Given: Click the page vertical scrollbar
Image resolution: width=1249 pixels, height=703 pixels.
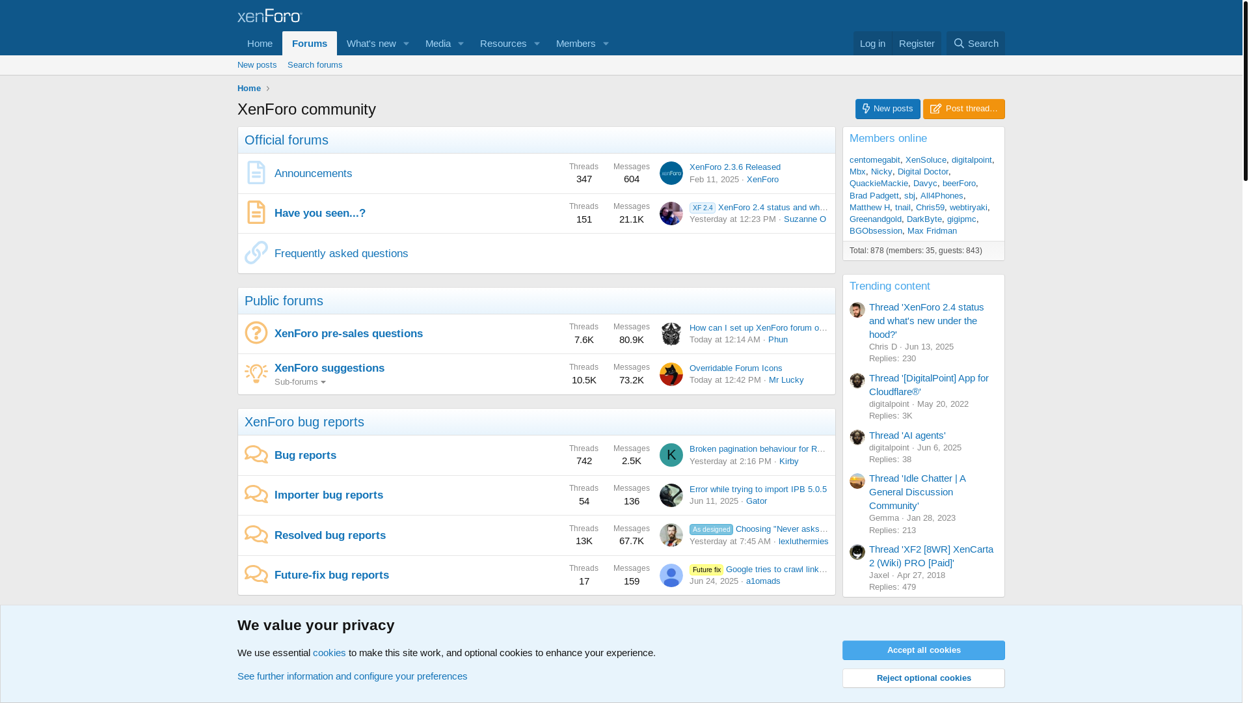Looking at the screenshot, I should pyautogui.click(x=1245, y=91).
